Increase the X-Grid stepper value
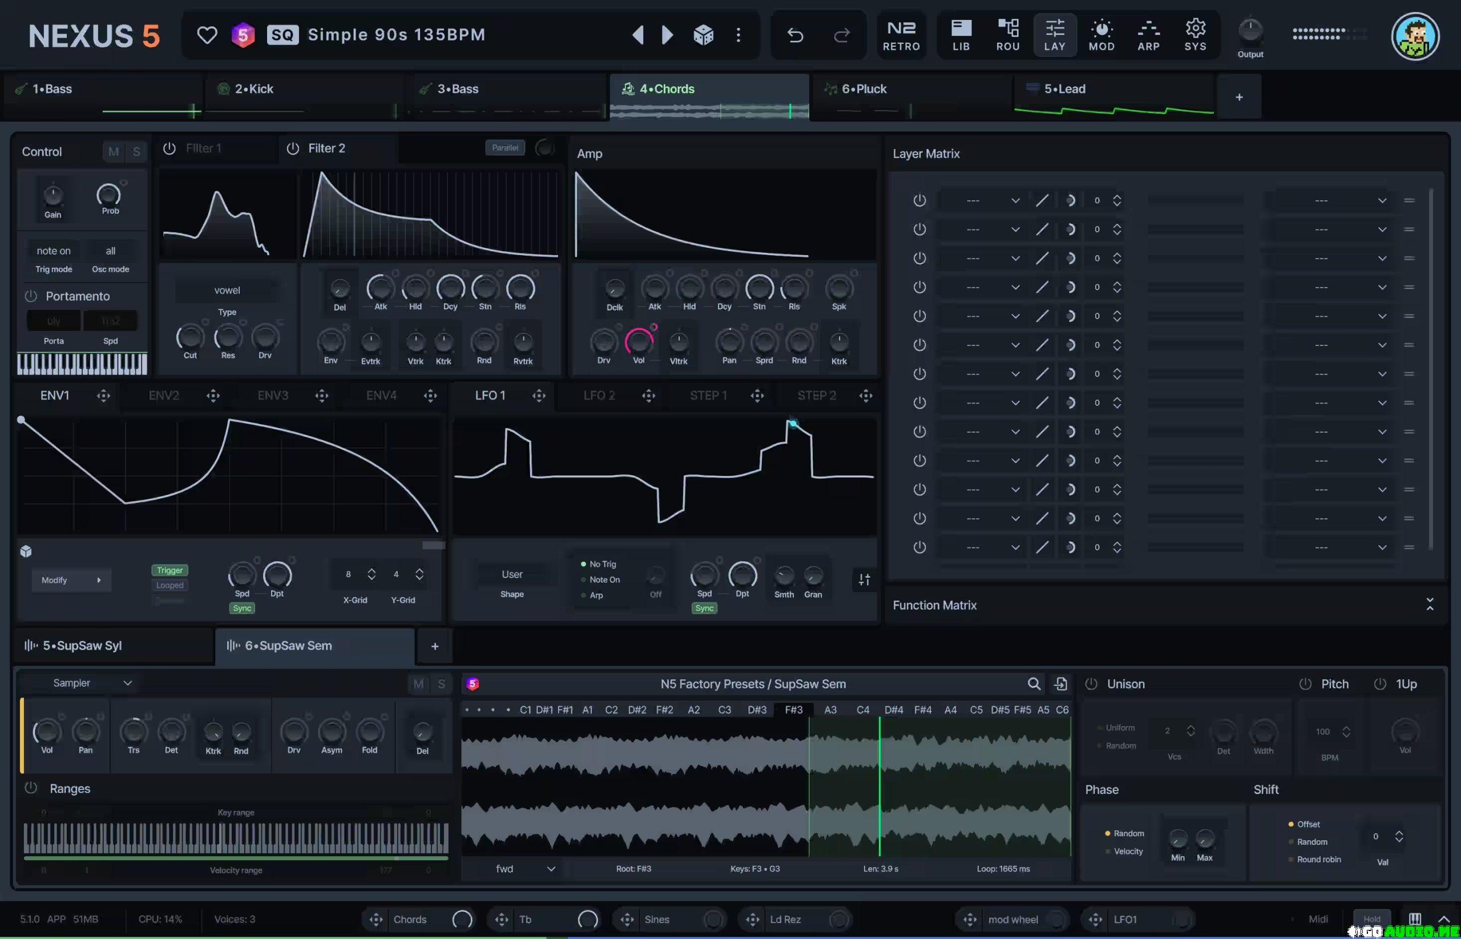This screenshot has width=1461, height=939. (x=371, y=570)
